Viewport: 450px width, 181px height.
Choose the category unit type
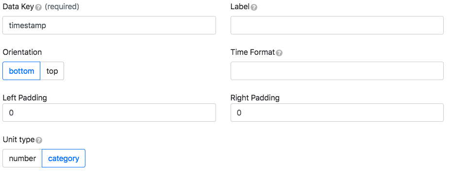64,158
